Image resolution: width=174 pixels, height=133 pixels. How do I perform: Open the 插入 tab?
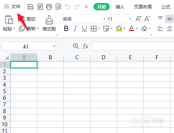(120, 7)
